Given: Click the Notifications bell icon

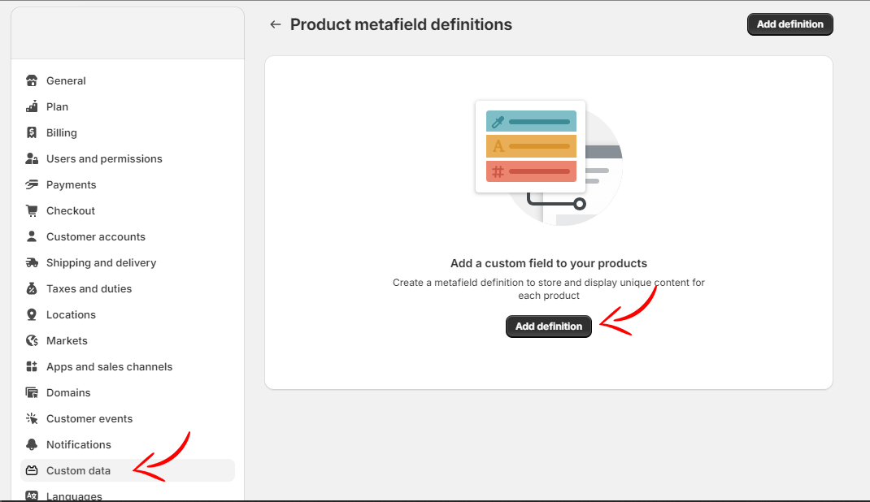Looking at the screenshot, I should click(x=32, y=444).
